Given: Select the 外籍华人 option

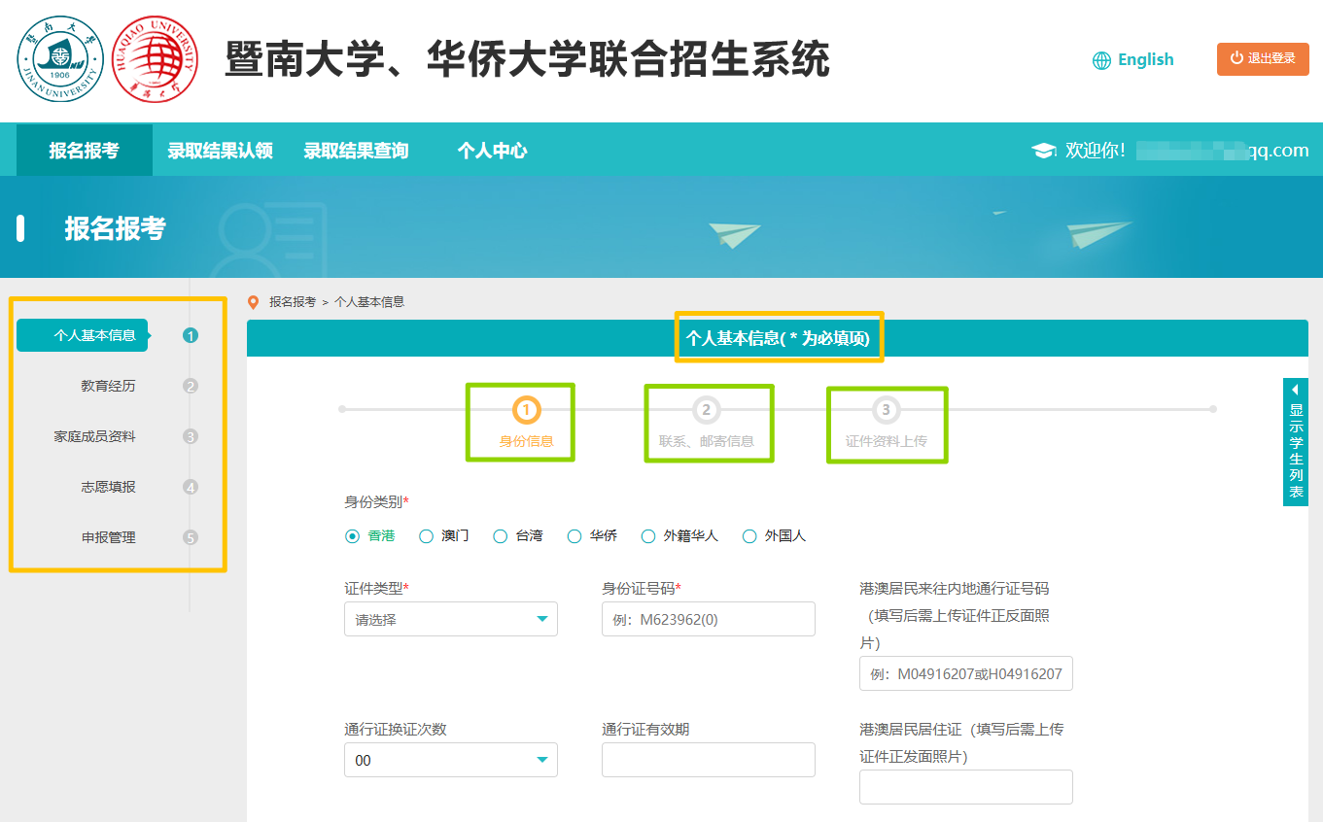Looking at the screenshot, I should (647, 535).
